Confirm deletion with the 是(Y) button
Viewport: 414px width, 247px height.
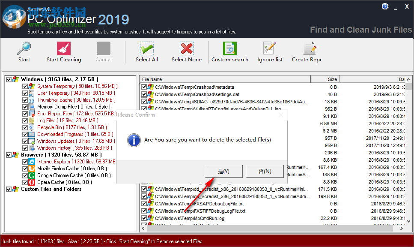[223, 171]
